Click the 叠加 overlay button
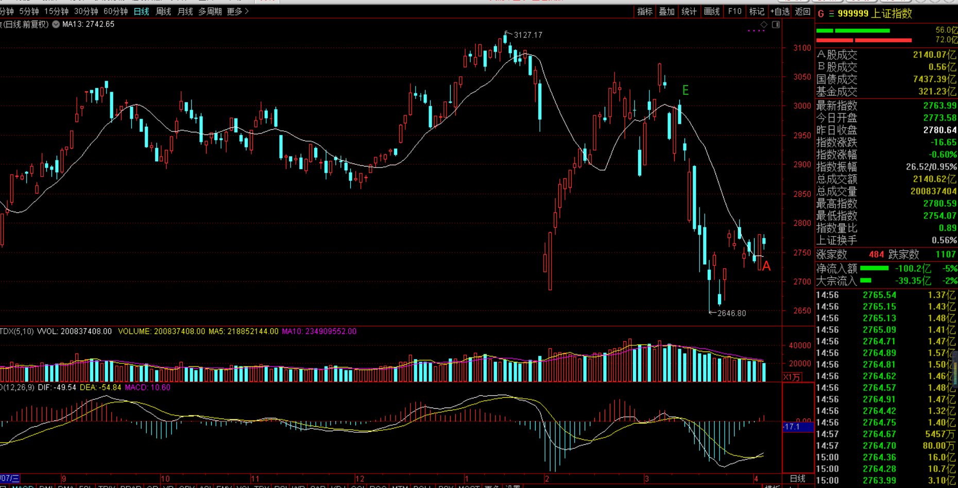958x488 pixels. (667, 11)
